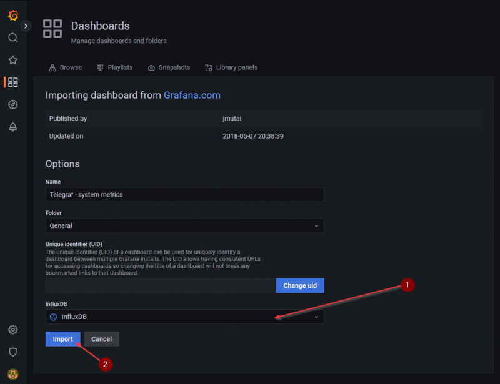This screenshot has height=384, width=500.
Task: Click the Cancel button
Action: pos(101,339)
